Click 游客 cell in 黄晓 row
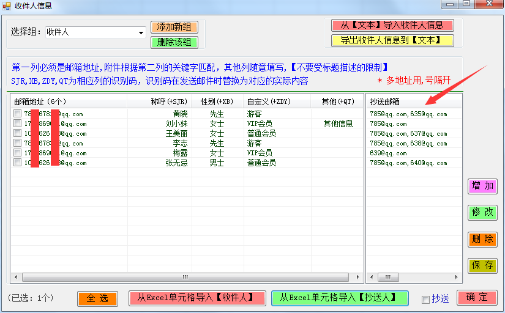The width and height of the screenshot is (505, 313). coord(255,114)
